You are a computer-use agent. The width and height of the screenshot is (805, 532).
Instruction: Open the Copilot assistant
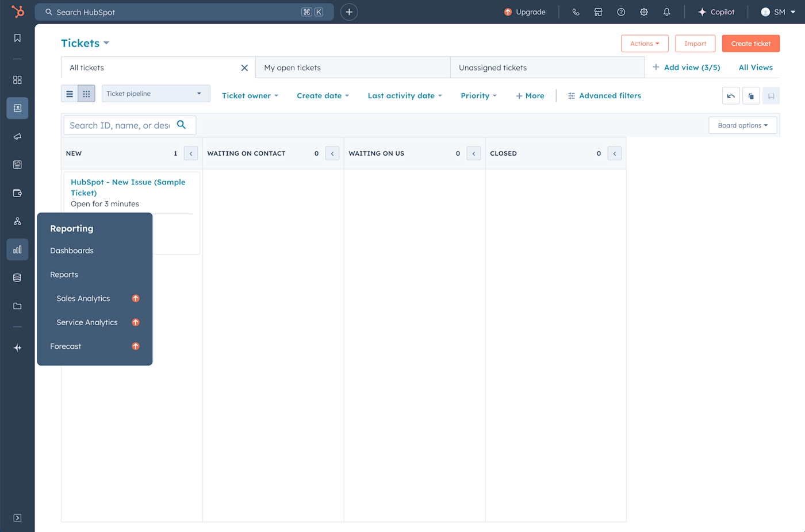[x=716, y=12]
